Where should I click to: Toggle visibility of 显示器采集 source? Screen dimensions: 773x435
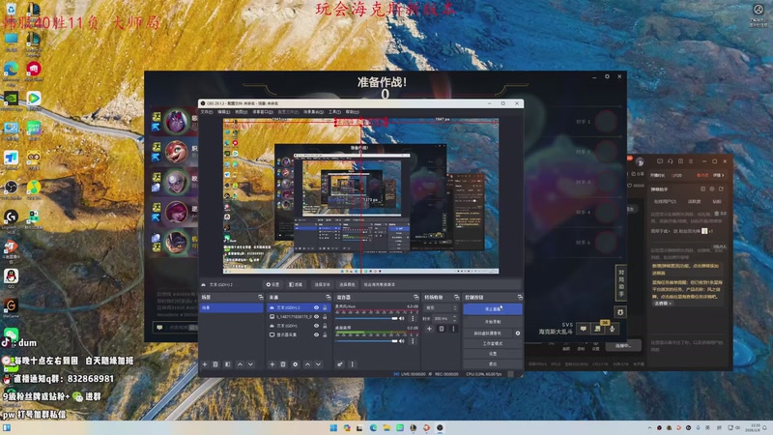click(x=316, y=333)
